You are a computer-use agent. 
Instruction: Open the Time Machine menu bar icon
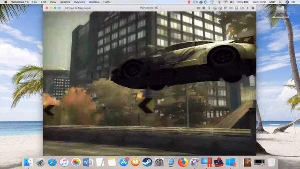click(212, 2)
